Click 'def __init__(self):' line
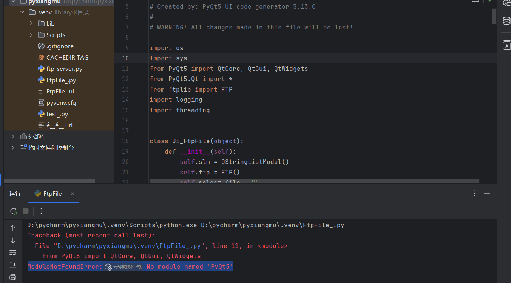The image size is (511, 283). click(200, 151)
